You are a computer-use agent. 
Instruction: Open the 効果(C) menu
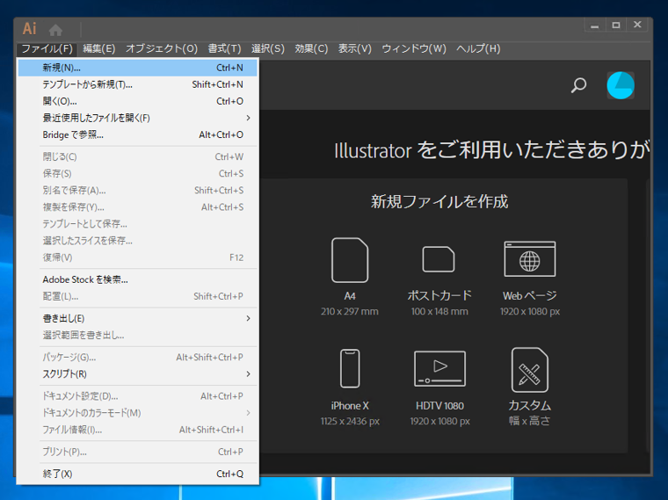coord(311,48)
